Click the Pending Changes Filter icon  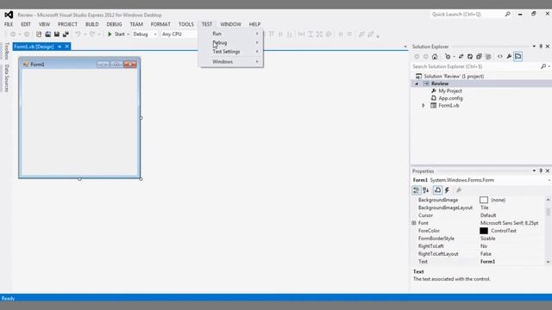[448, 57]
